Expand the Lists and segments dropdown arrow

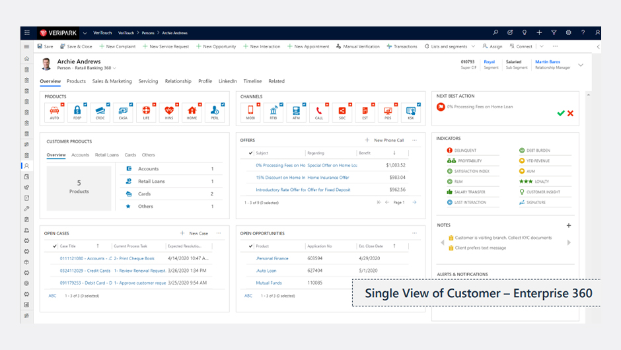click(473, 46)
